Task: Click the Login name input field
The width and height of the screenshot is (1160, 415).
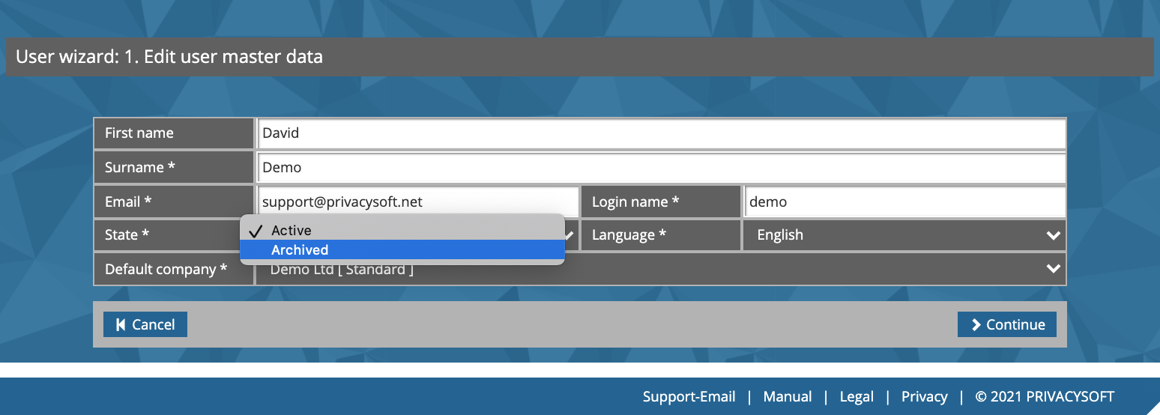Action: pyautogui.click(x=904, y=202)
